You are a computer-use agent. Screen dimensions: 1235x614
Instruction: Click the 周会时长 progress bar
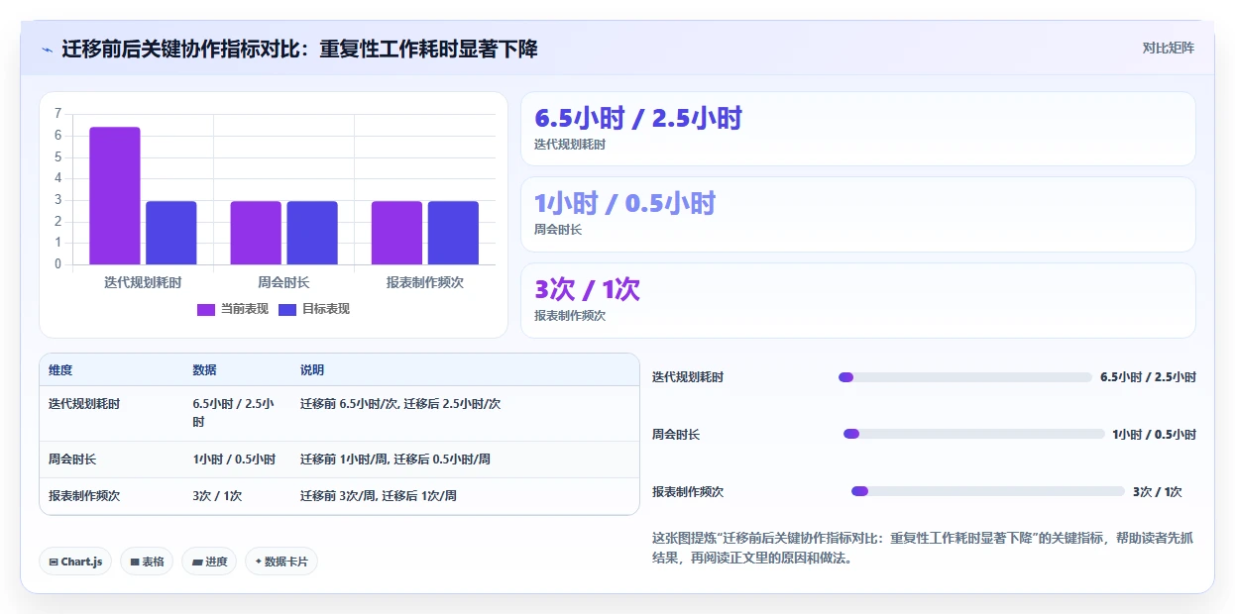(973, 434)
